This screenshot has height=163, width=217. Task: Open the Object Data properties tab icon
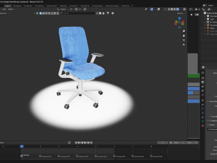coord(203,121)
